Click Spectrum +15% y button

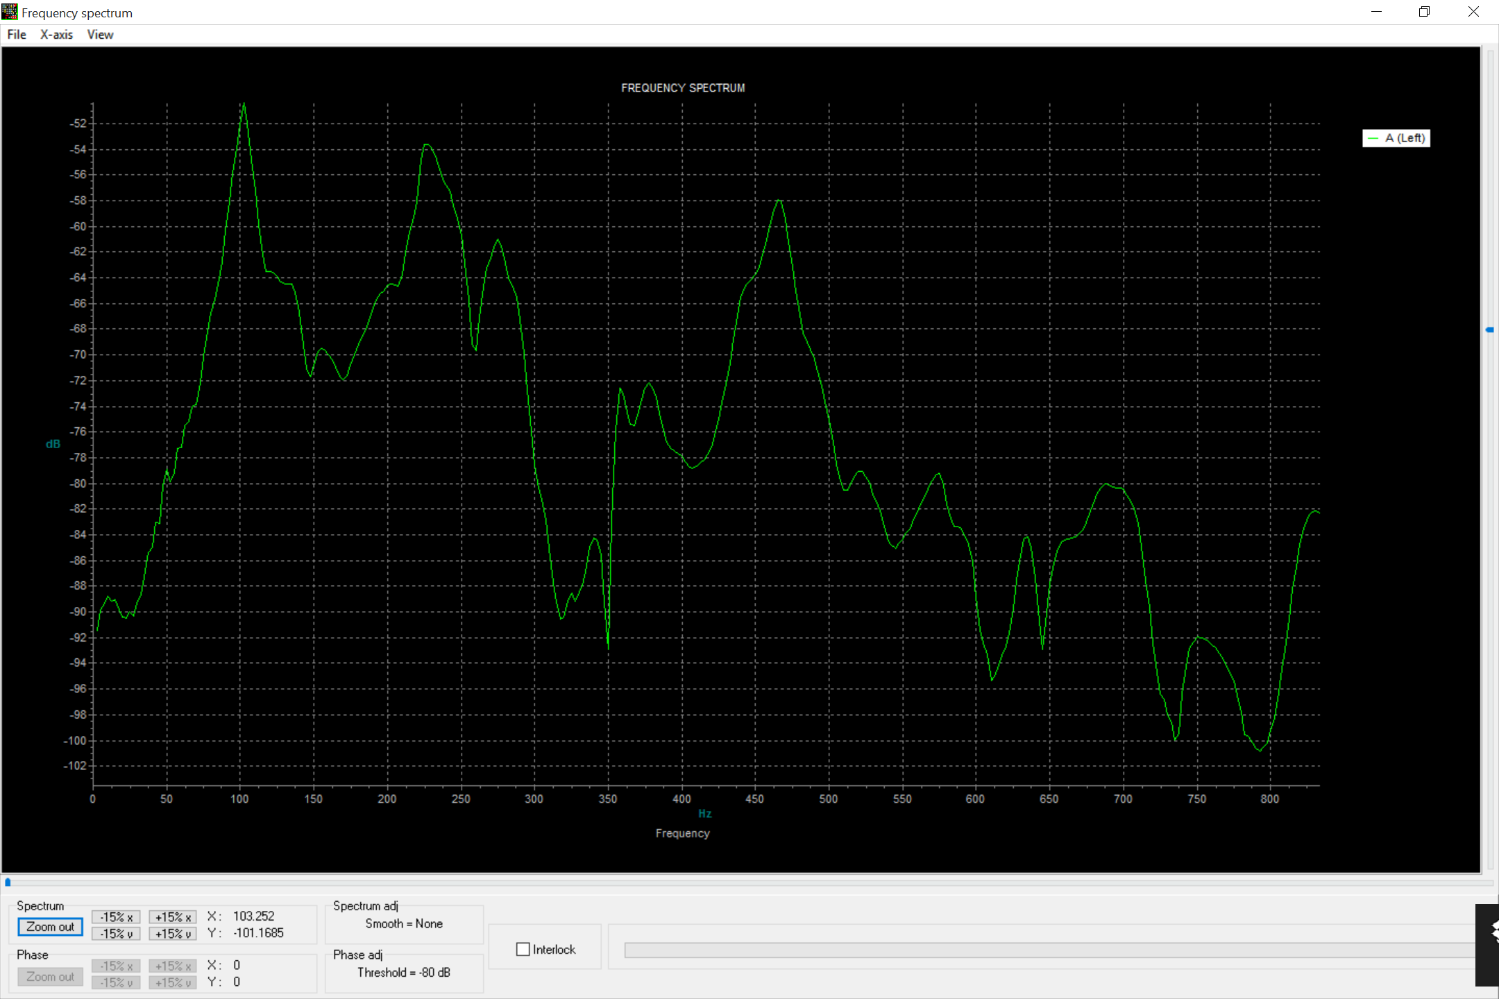173,934
